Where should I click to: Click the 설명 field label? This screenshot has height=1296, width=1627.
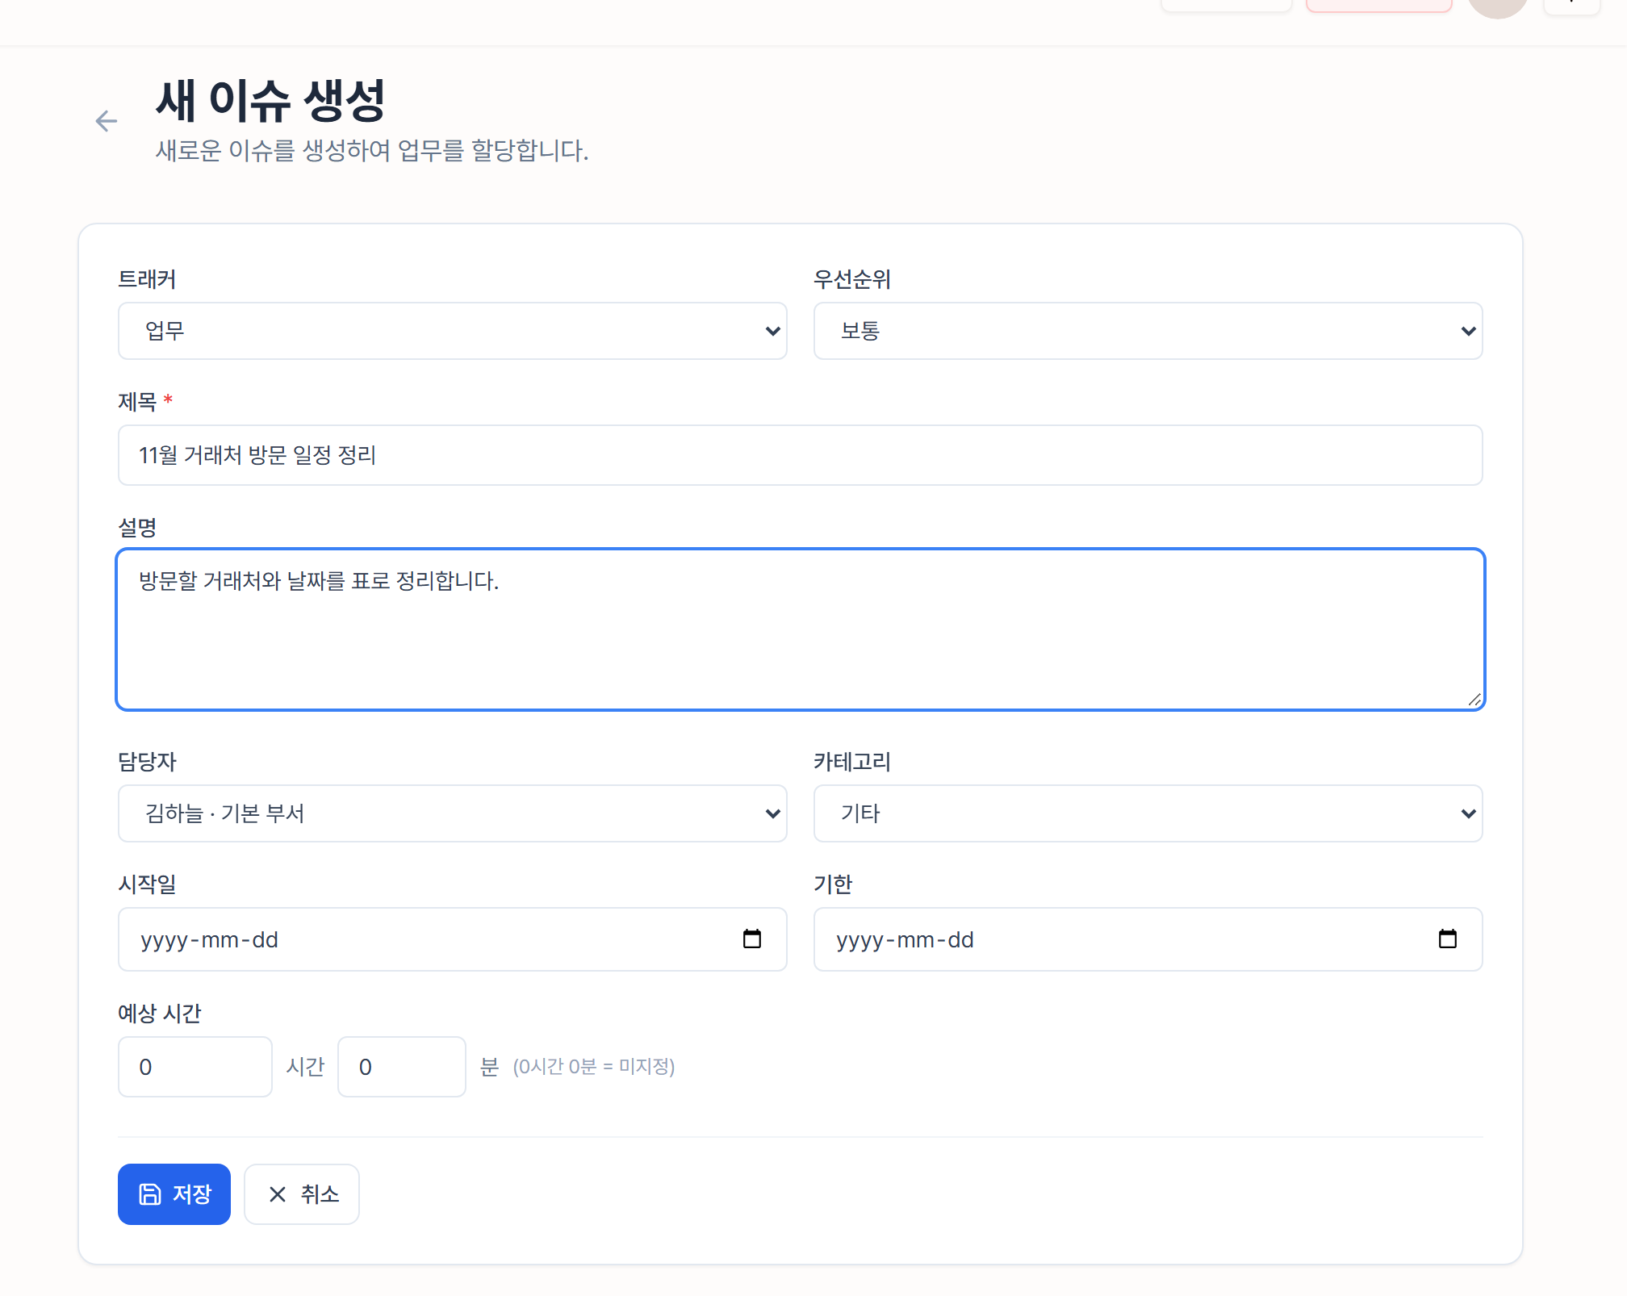137,528
